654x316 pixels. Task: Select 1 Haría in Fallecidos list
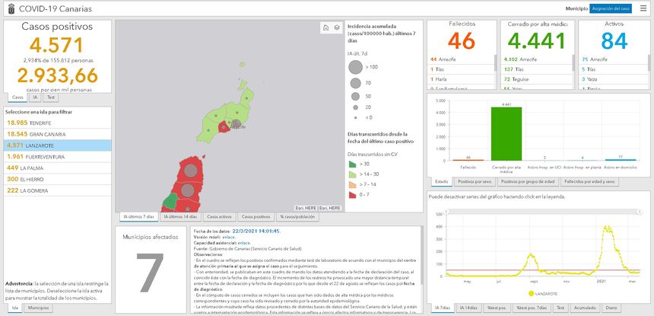pyautogui.click(x=461, y=79)
